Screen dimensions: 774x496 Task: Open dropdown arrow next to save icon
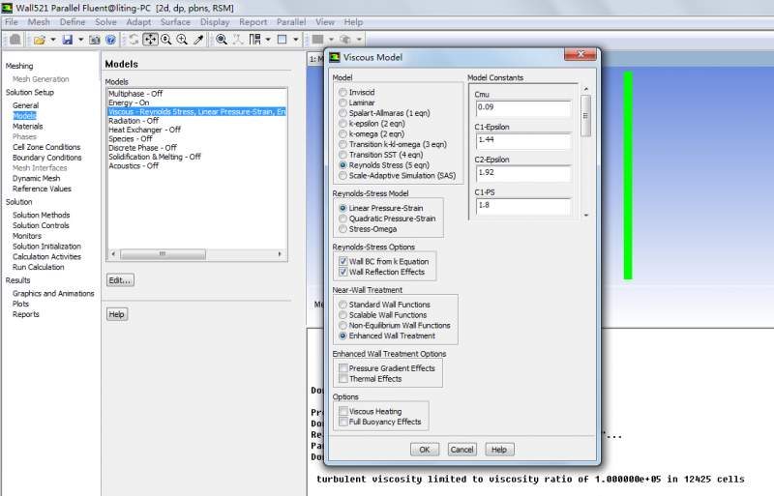click(80, 40)
